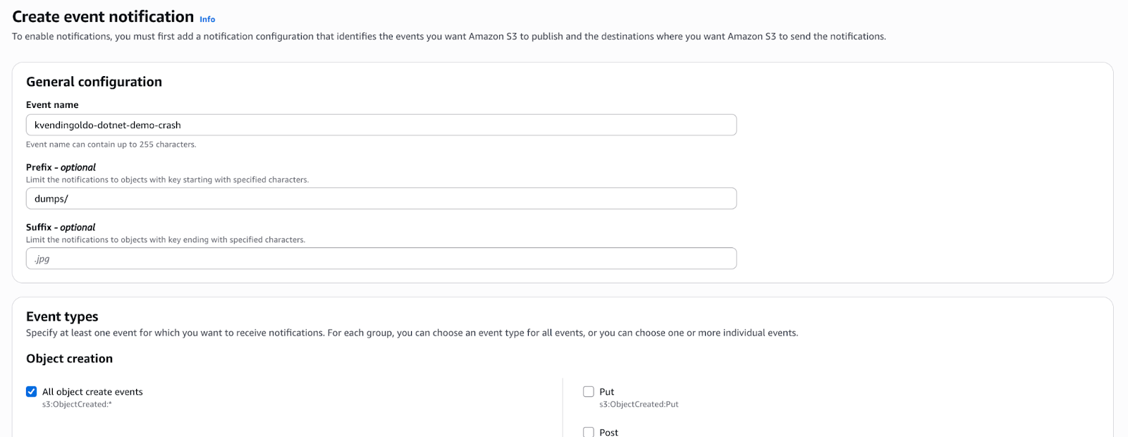Uncheck the All object create events checkbox

[x=32, y=392]
